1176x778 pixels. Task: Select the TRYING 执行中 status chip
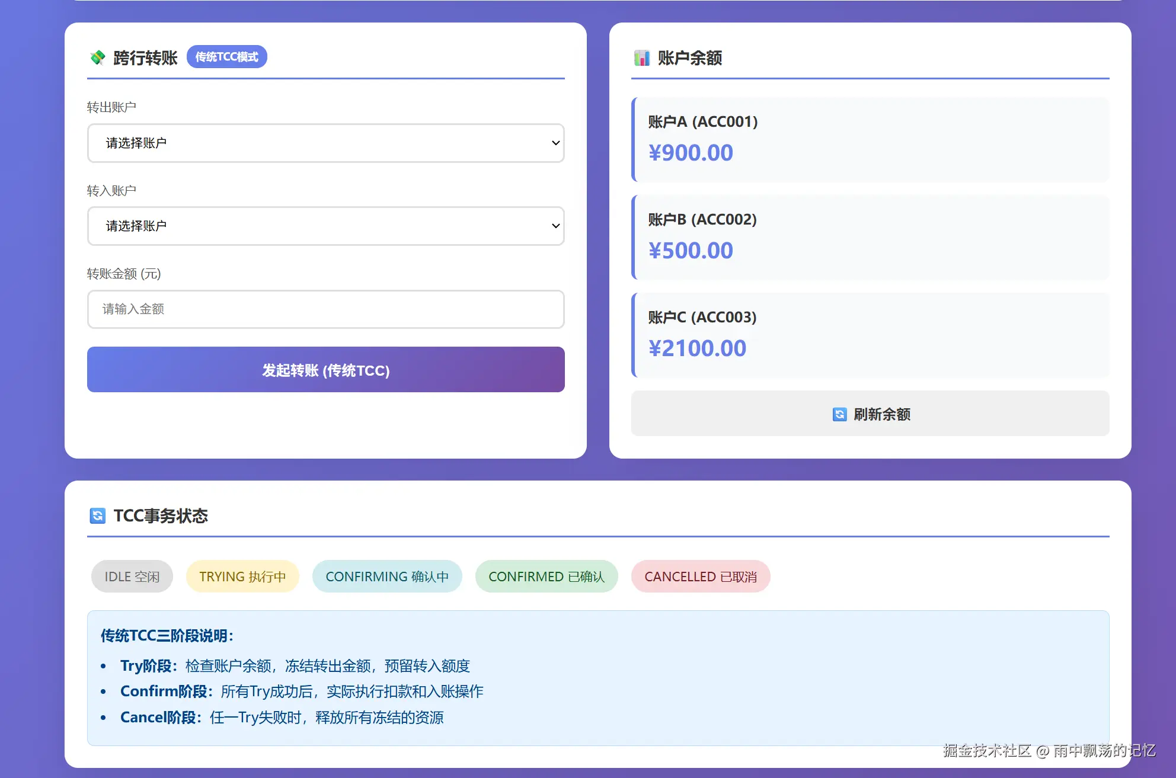click(x=242, y=577)
